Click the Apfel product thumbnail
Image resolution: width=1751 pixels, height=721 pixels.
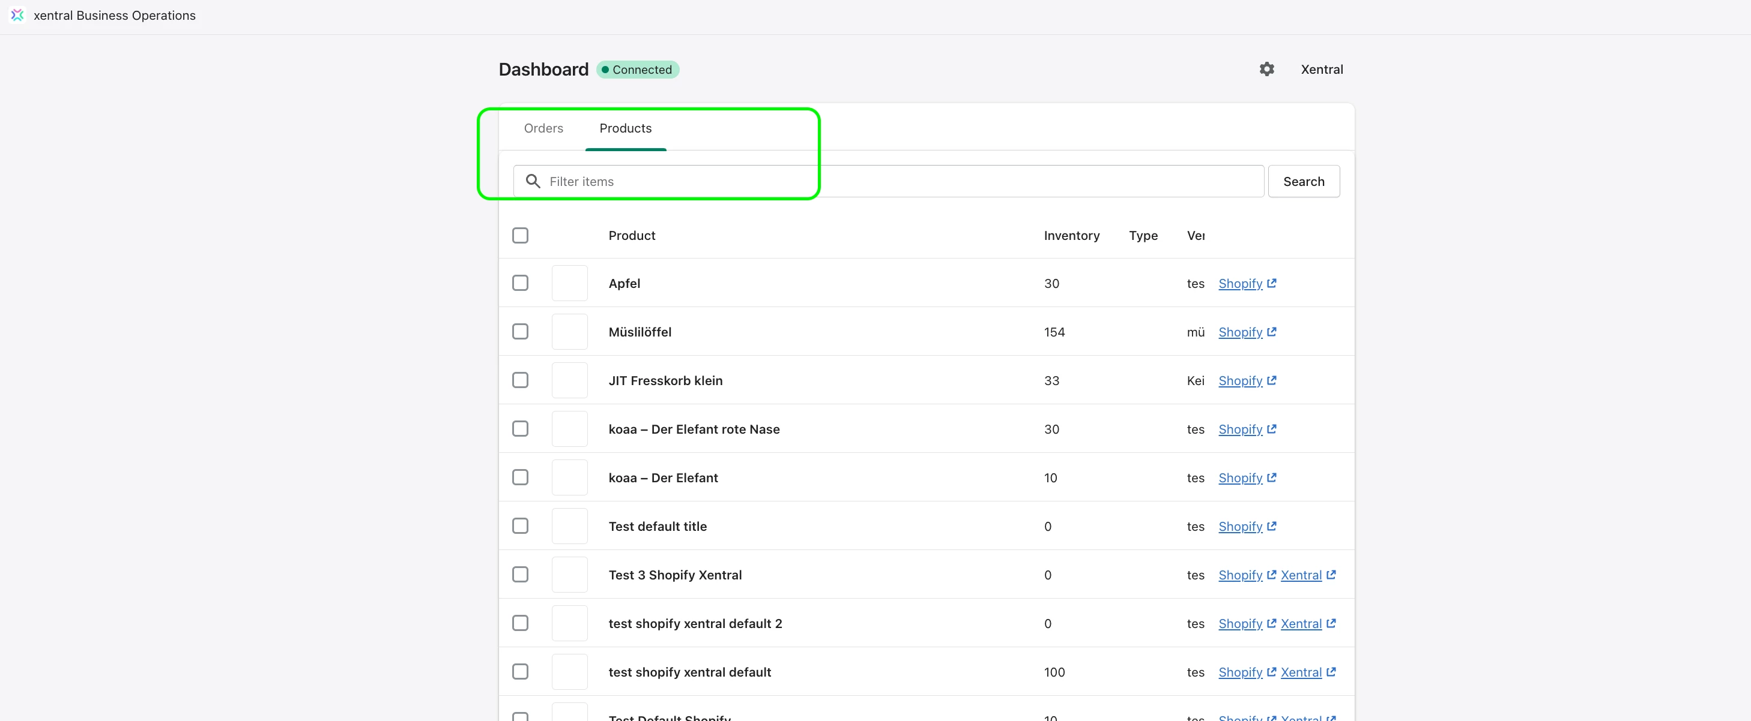pos(570,283)
